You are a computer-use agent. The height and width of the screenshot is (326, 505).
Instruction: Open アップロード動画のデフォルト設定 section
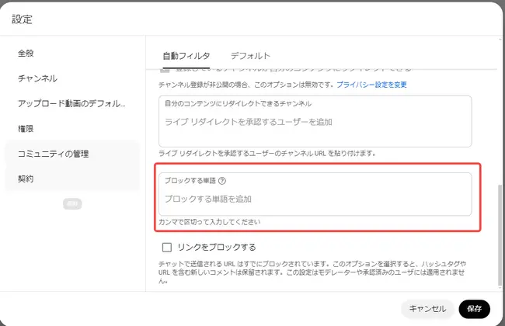71,103
